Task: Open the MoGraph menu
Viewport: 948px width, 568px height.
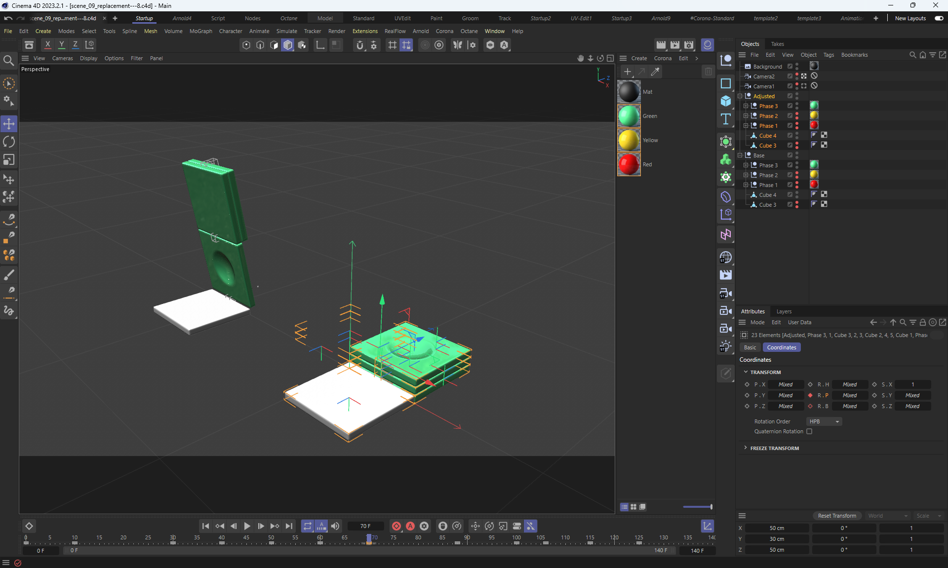Action: tap(200, 31)
